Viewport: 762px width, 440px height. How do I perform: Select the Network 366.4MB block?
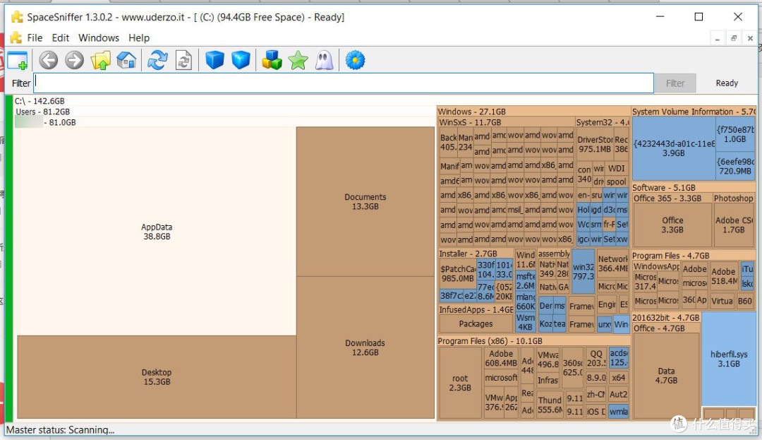point(612,264)
